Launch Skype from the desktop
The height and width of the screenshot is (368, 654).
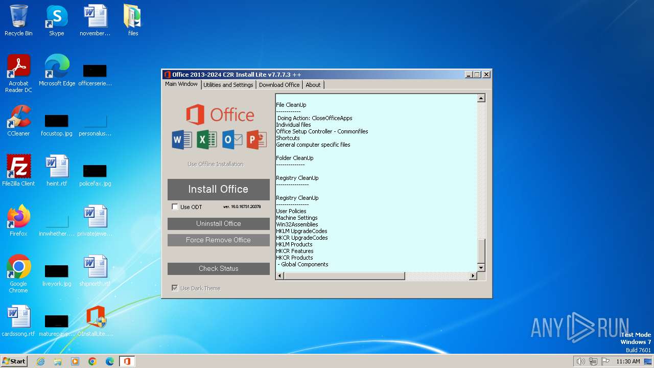pos(57,20)
